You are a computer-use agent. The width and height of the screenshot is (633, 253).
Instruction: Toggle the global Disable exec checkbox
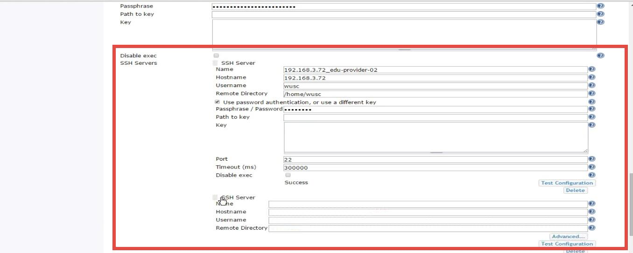point(216,55)
